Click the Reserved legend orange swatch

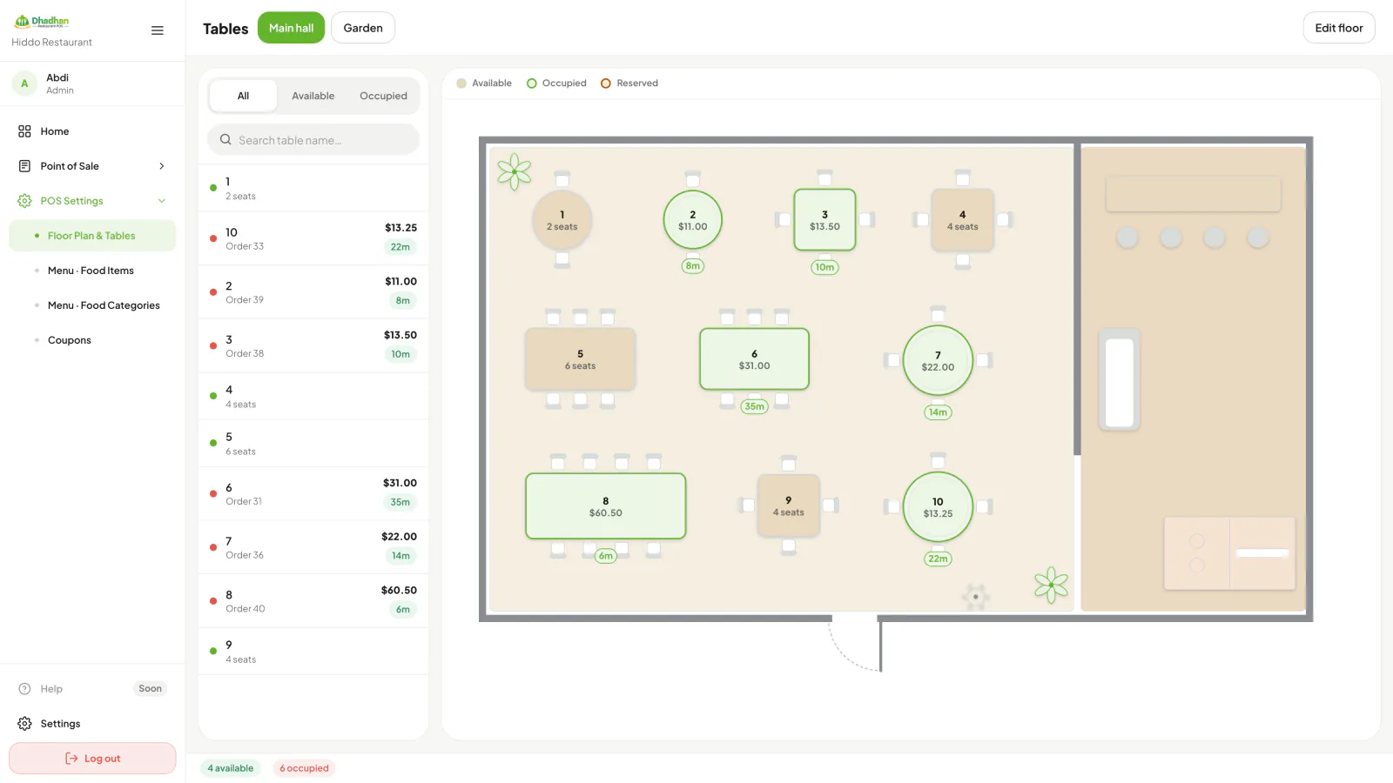pyautogui.click(x=606, y=84)
